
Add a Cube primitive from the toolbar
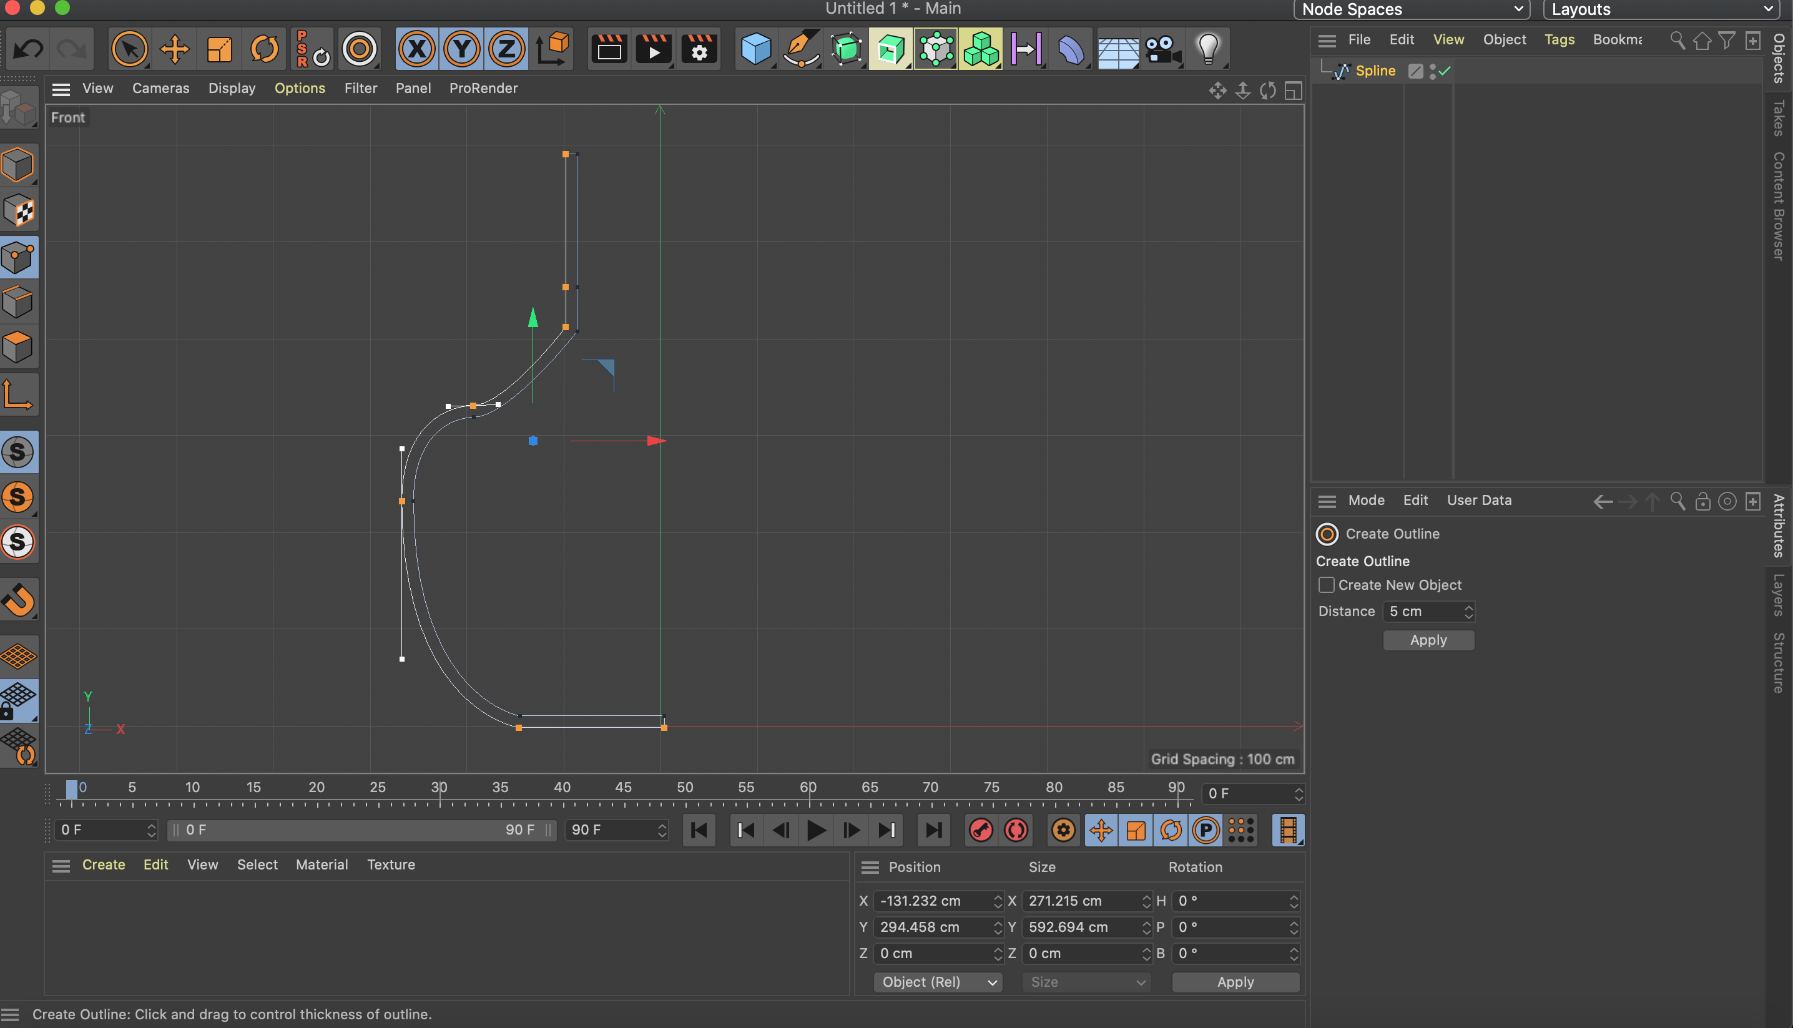755,49
